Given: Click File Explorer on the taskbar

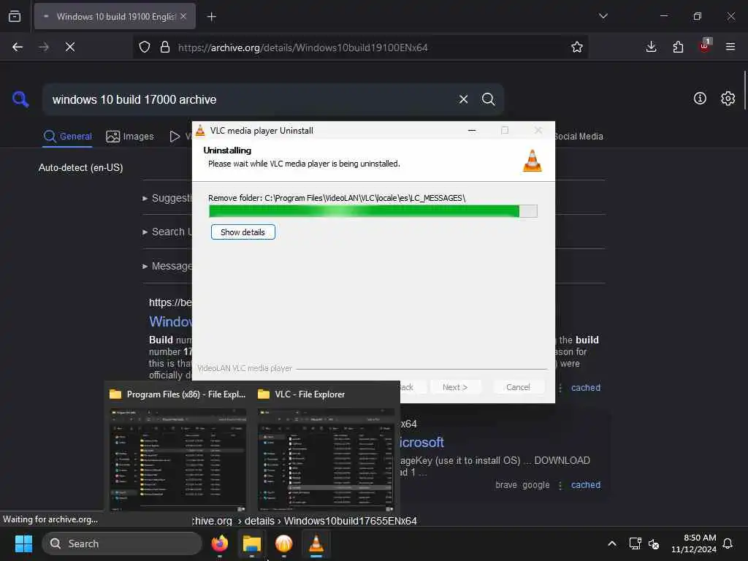Looking at the screenshot, I should tap(252, 543).
